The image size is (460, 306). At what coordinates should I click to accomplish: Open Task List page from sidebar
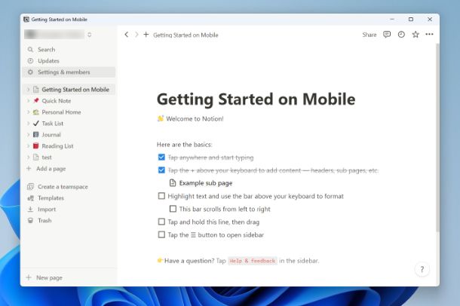(x=69, y=124)
